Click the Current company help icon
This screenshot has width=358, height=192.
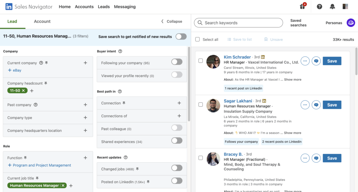[x=41, y=63]
